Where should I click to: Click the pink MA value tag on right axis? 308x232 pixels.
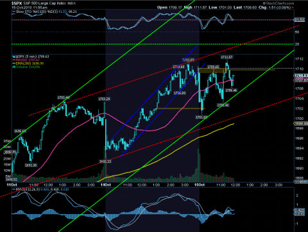coord(301,80)
